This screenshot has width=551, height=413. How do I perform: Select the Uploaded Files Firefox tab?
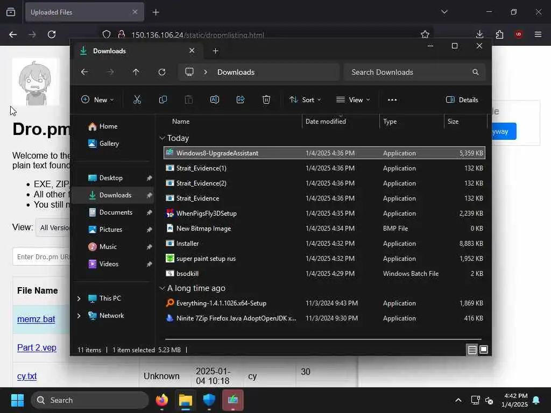[84, 12]
